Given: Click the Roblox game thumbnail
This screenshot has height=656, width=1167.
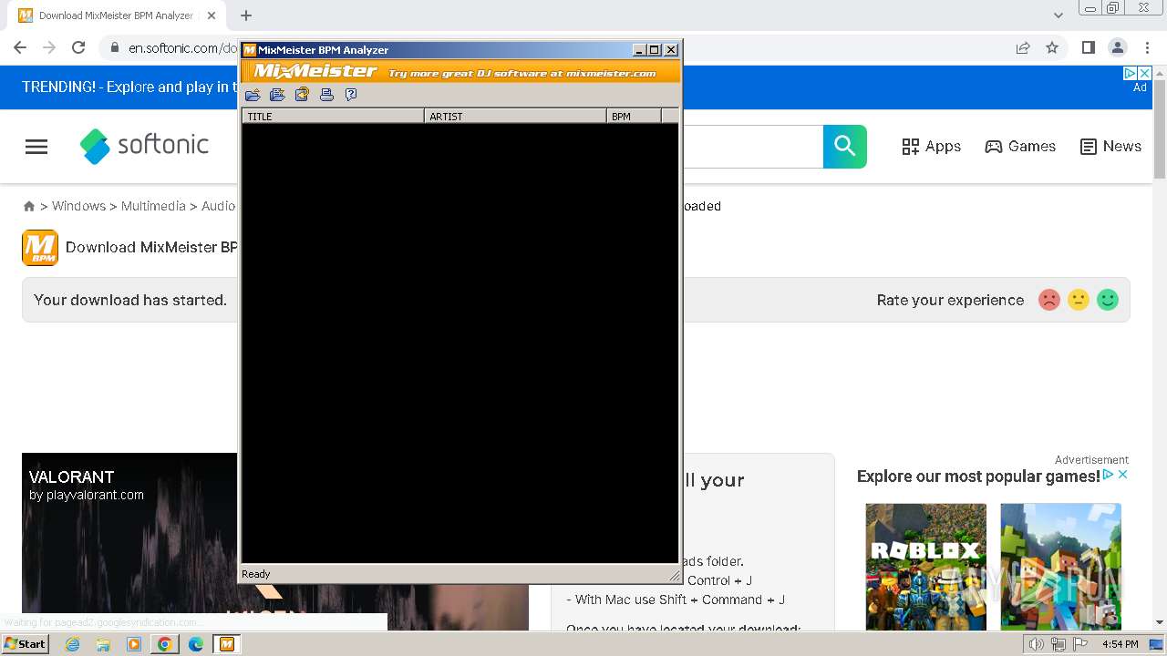Looking at the screenshot, I should click(x=926, y=566).
